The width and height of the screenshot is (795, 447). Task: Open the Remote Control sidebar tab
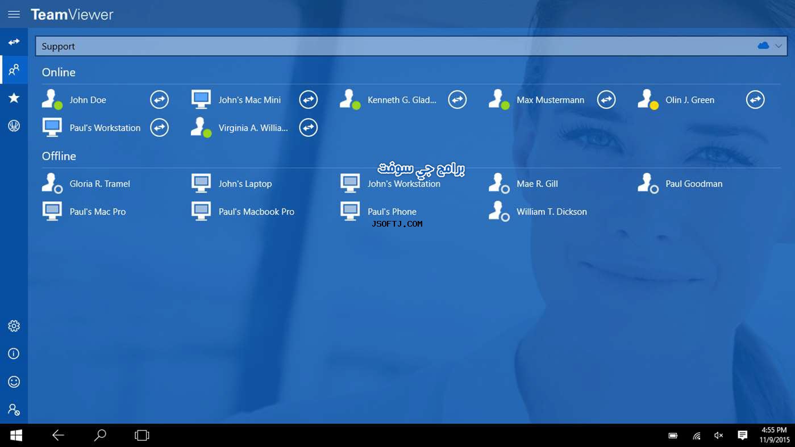click(14, 42)
